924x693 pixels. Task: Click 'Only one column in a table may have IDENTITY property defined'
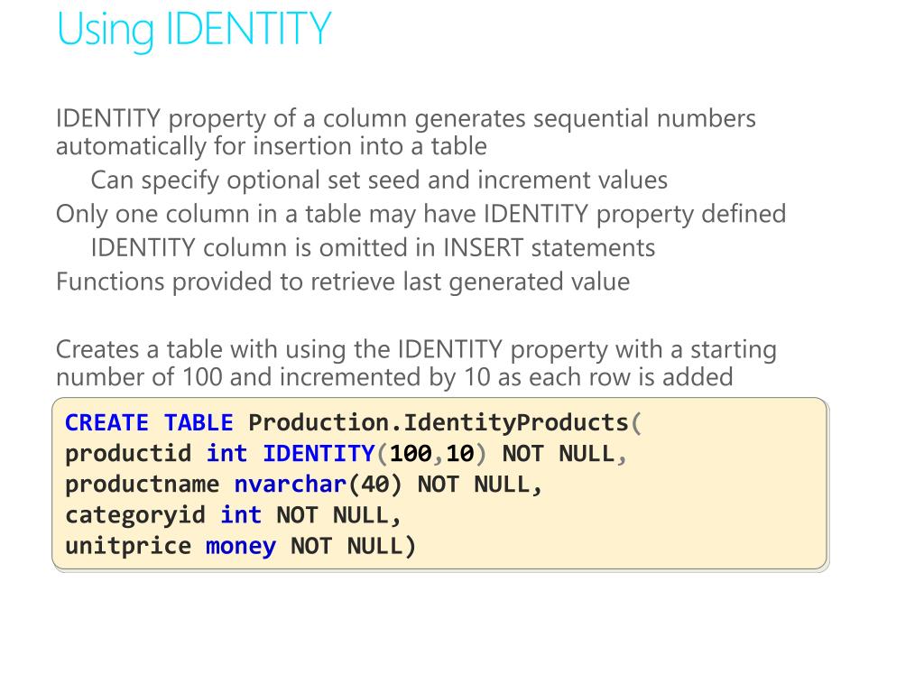(420, 214)
